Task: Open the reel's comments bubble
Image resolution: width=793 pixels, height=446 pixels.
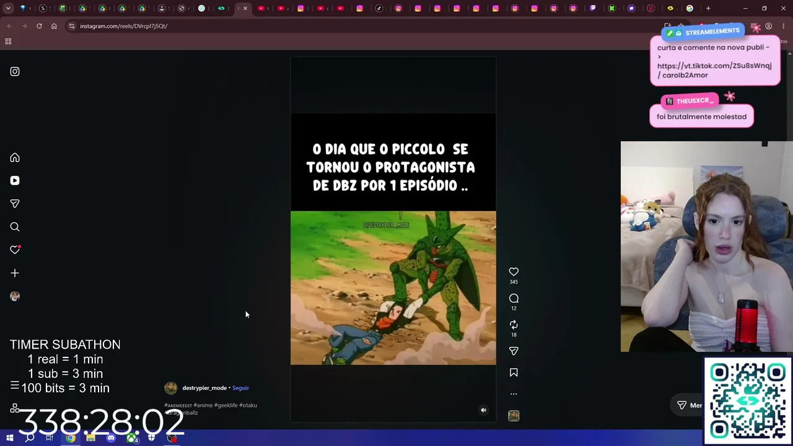Action: click(514, 298)
